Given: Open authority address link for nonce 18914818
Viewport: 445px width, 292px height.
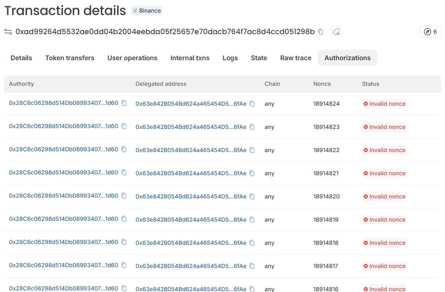Looking at the screenshot, I should click(x=64, y=242).
